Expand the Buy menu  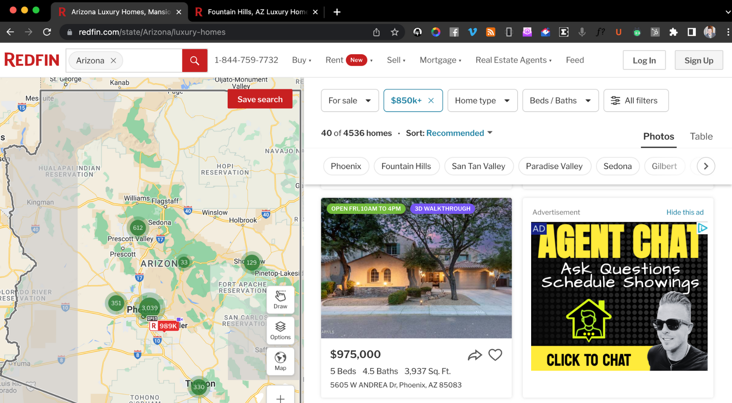point(302,60)
